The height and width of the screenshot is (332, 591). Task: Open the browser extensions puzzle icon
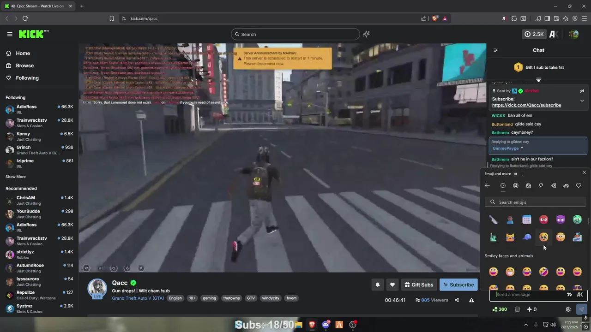click(x=514, y=18)
